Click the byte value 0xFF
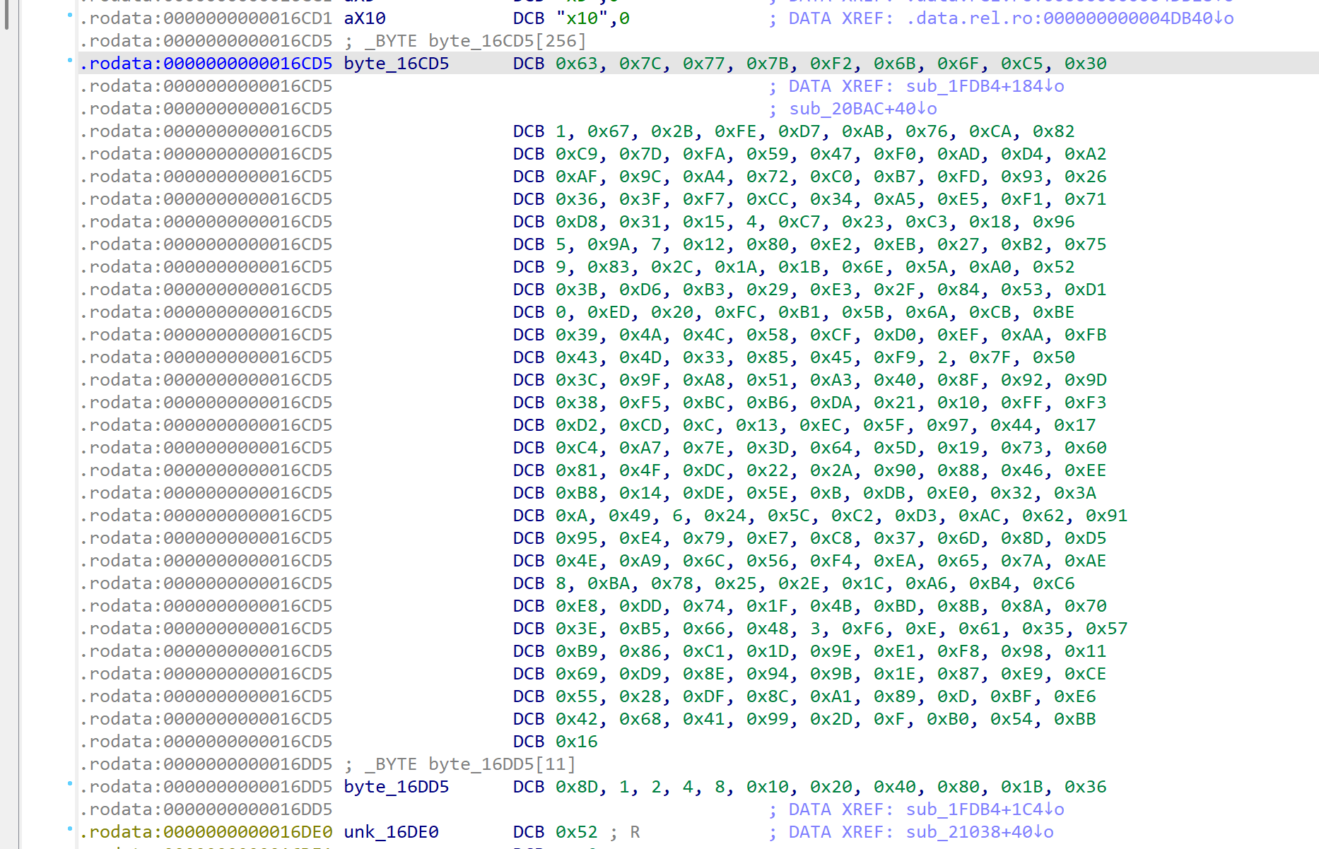The image size is (1319, 849). 1022,403
